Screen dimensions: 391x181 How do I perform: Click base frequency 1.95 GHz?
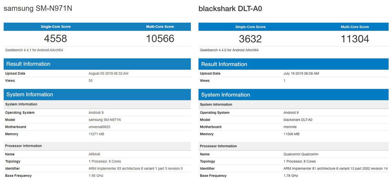96,176
